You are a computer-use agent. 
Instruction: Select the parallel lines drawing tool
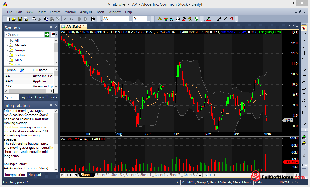304,65
